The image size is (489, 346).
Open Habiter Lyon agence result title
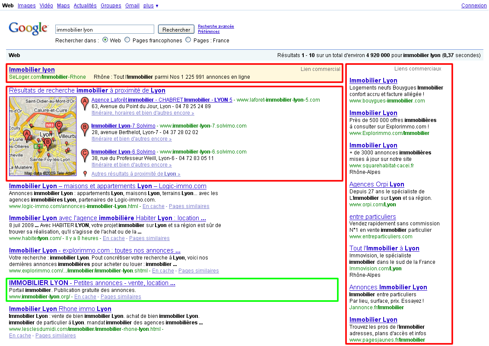pyautogui.click(x=107, y=218)
